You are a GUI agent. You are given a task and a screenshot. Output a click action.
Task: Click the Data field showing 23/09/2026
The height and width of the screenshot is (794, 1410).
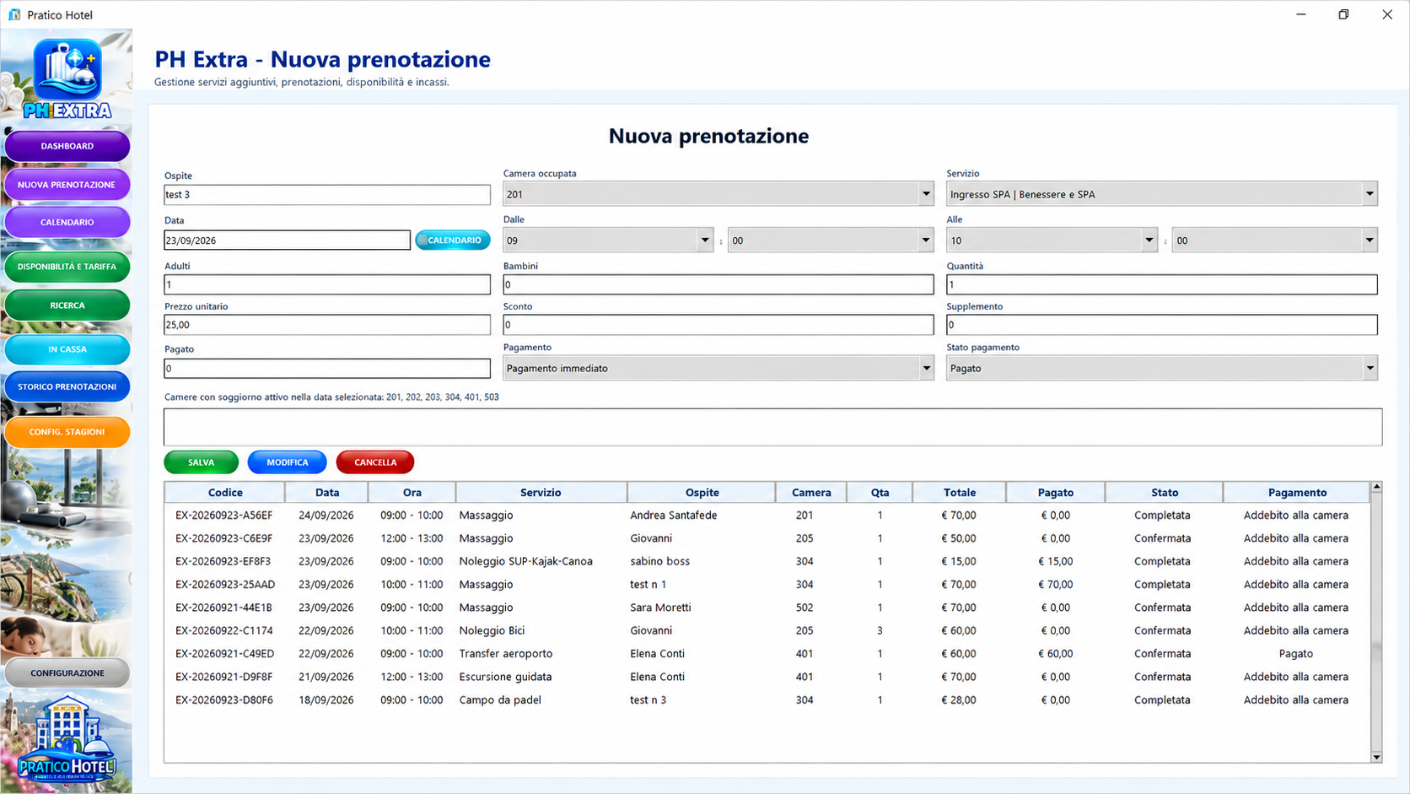point(287,240)
